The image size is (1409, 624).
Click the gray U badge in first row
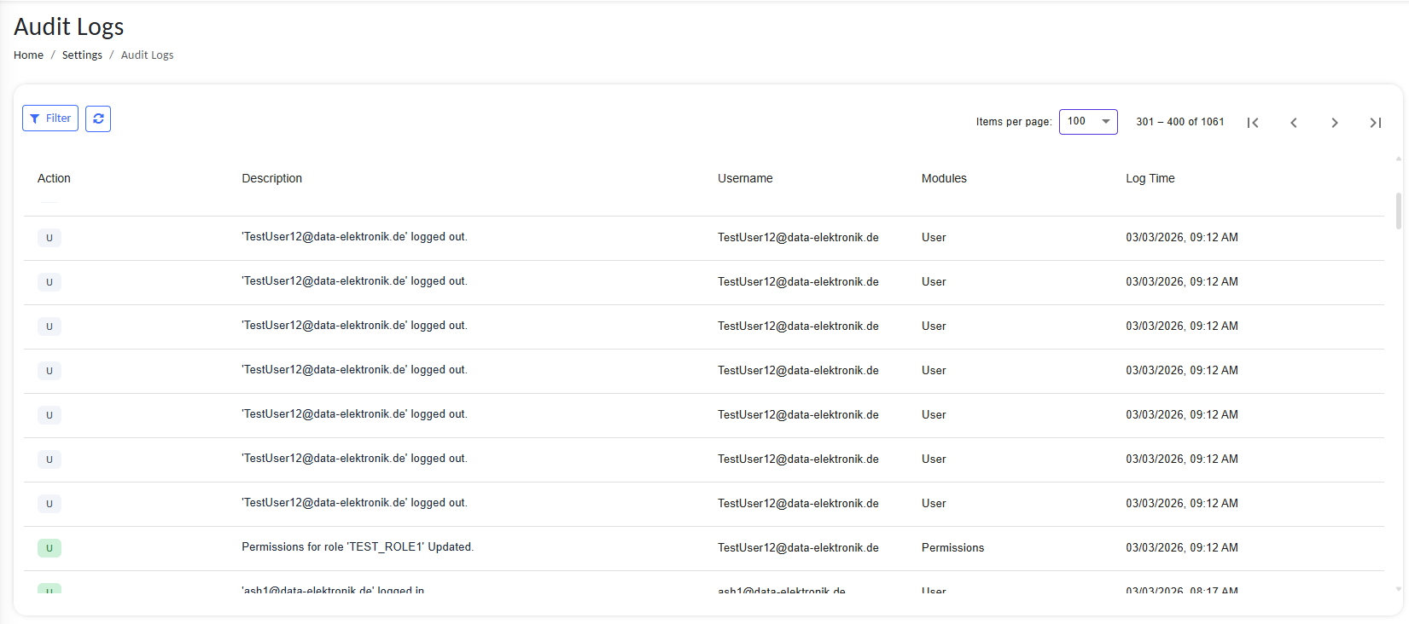coord(49,238)
